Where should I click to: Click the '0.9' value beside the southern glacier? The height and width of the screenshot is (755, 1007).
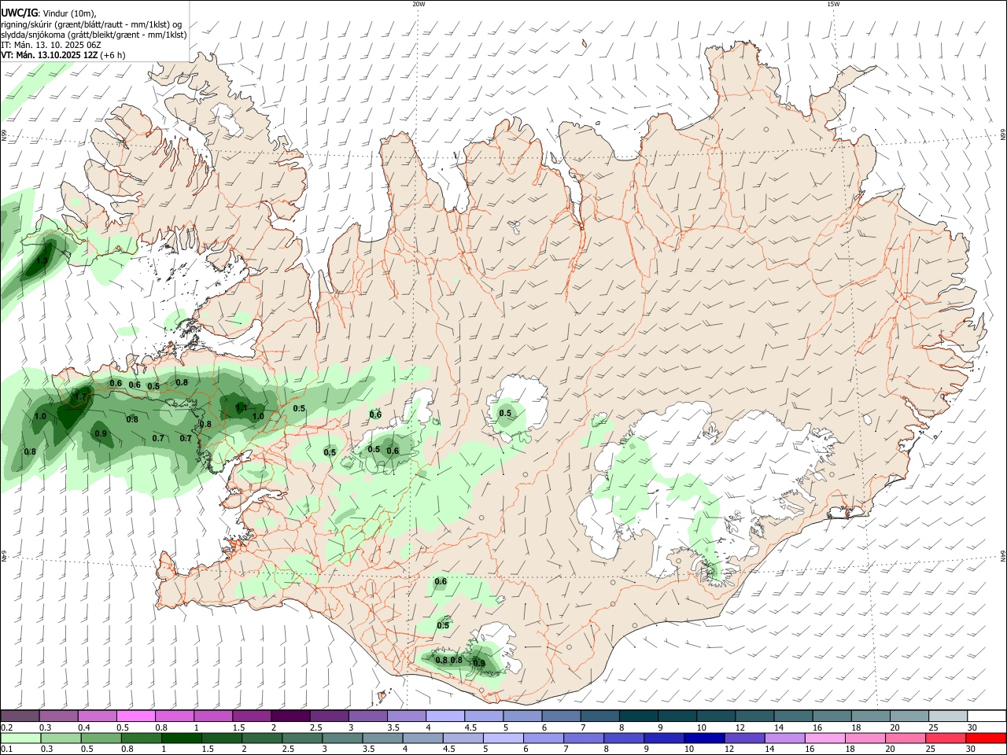point(478,664)
